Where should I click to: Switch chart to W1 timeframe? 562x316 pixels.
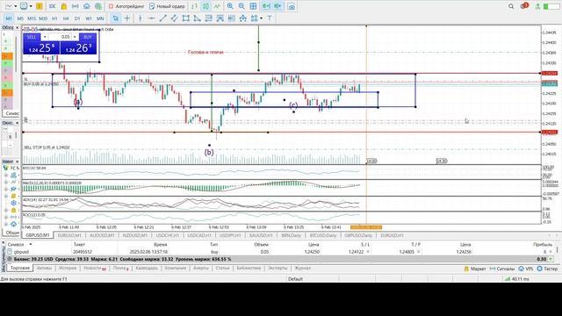[x=89, y=18]
